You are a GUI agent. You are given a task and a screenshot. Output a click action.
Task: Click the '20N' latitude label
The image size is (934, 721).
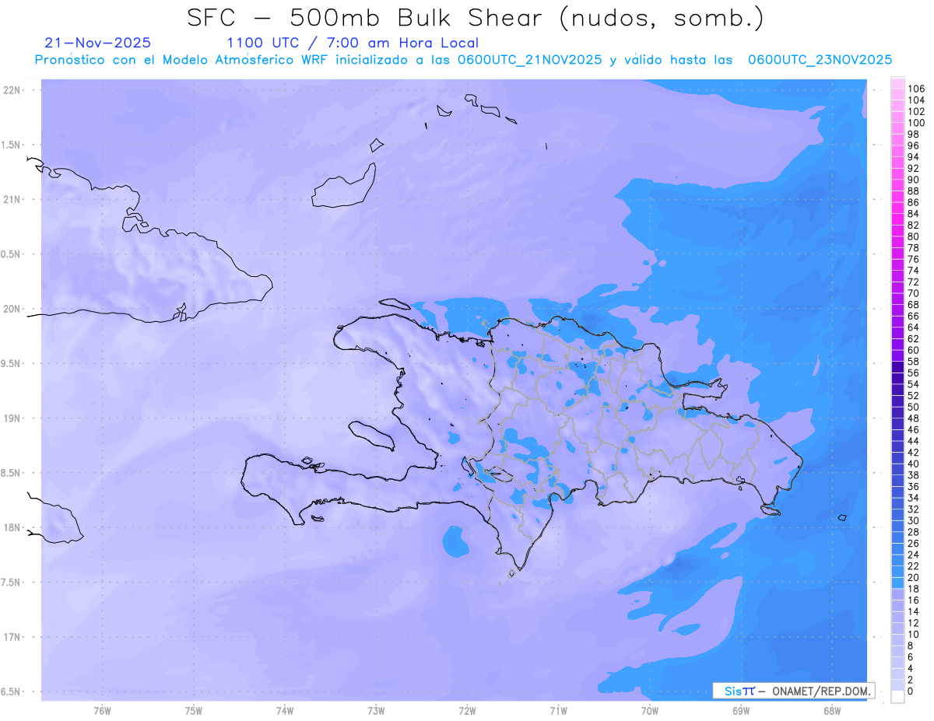tap(12, 309)
